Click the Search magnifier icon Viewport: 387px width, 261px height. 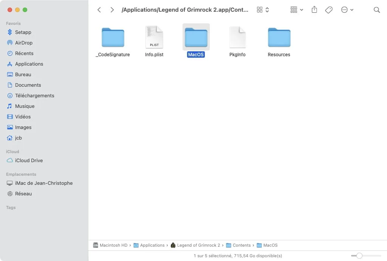pyautogui.click(x=377, y=10)
